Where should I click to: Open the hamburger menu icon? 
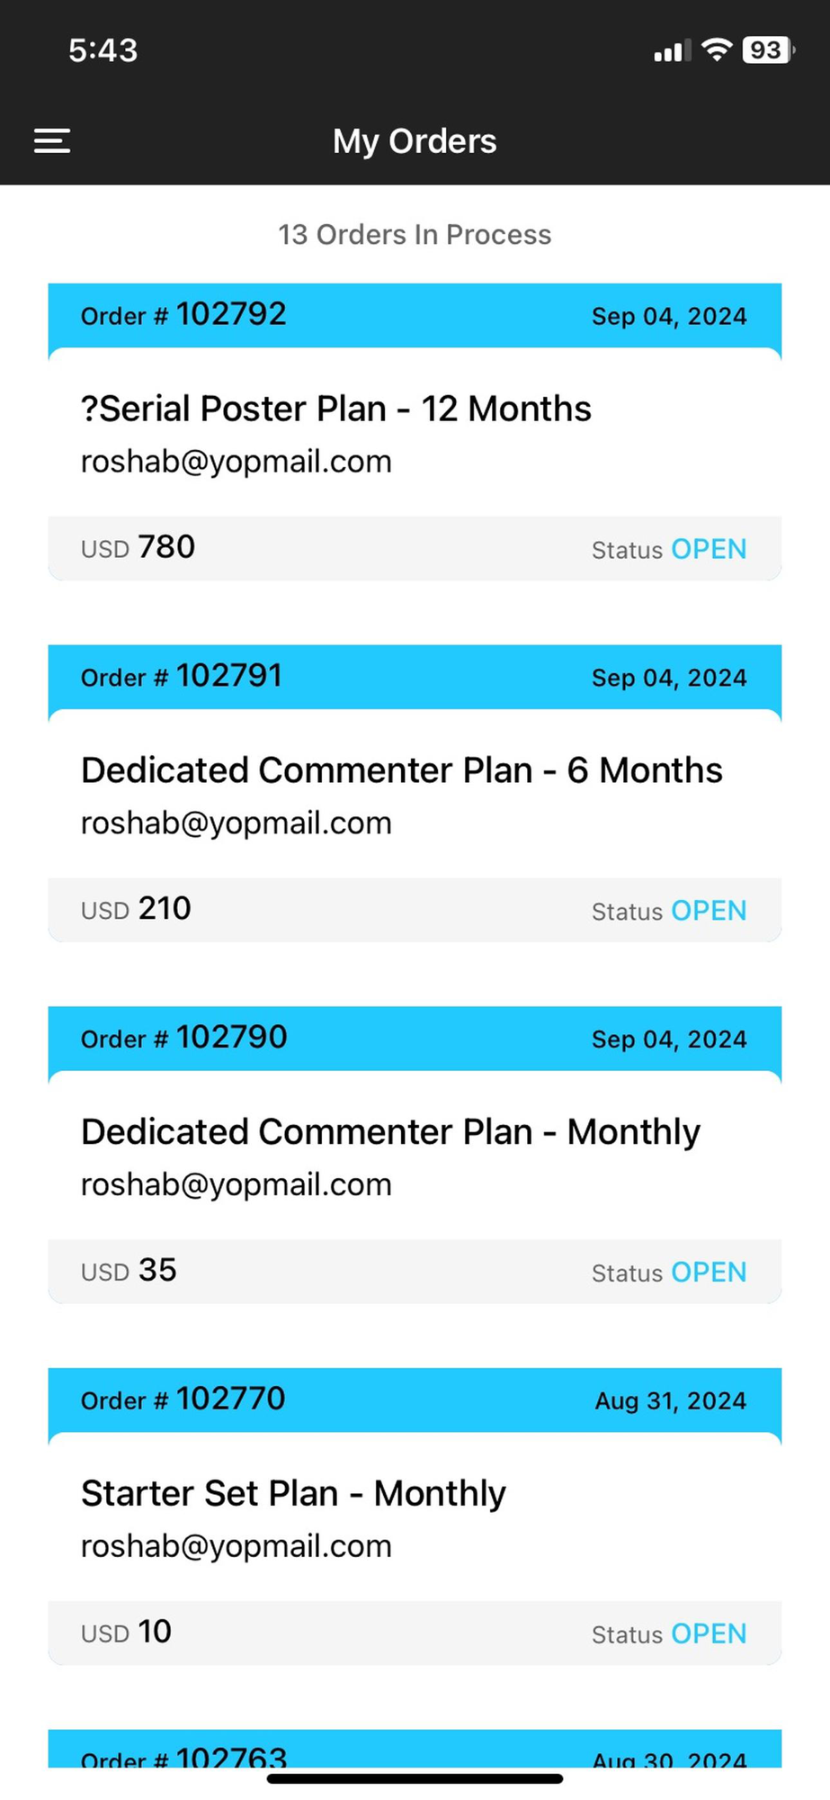point(52,141)
